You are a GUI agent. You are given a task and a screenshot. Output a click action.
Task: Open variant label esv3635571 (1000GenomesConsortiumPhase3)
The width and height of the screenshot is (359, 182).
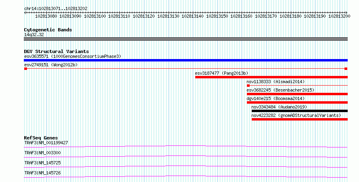[73, 56]
